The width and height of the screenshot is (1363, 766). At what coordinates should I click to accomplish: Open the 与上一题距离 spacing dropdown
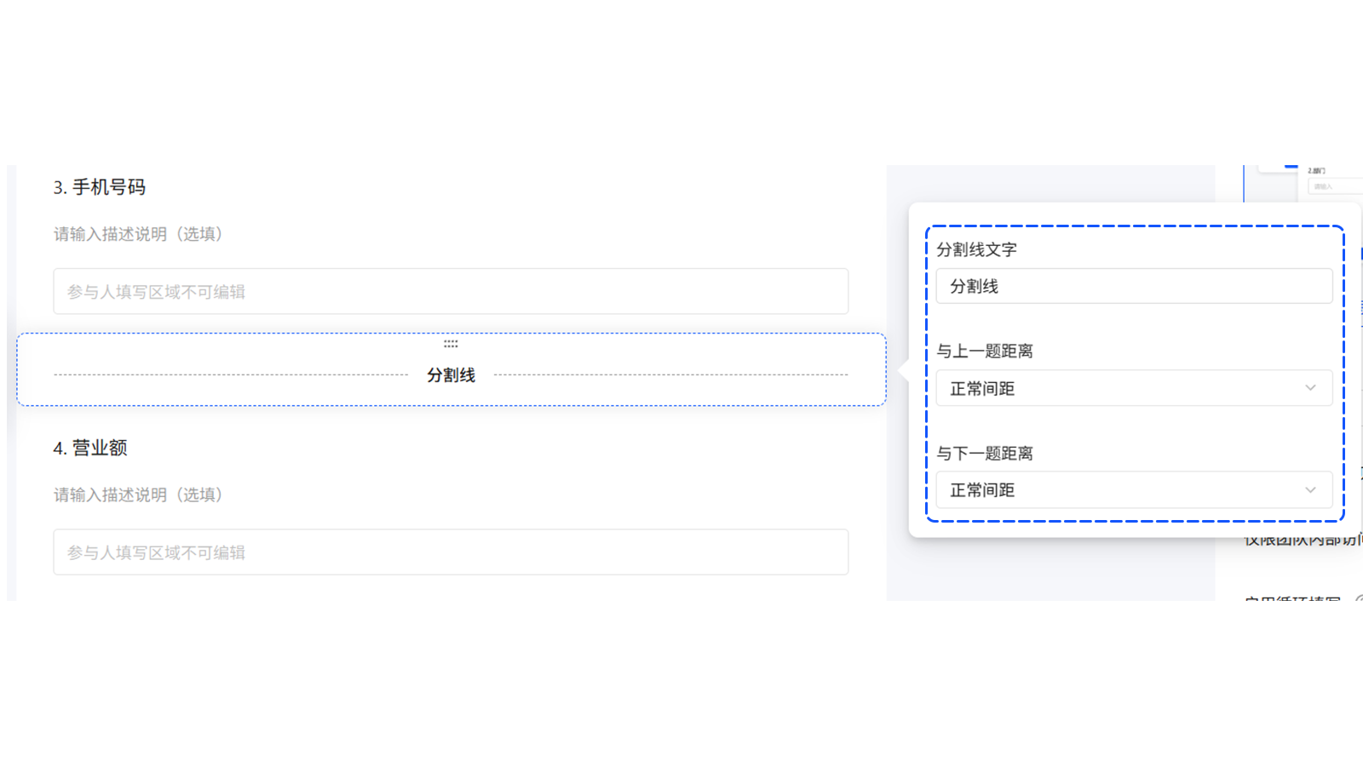pos(1133,388)
